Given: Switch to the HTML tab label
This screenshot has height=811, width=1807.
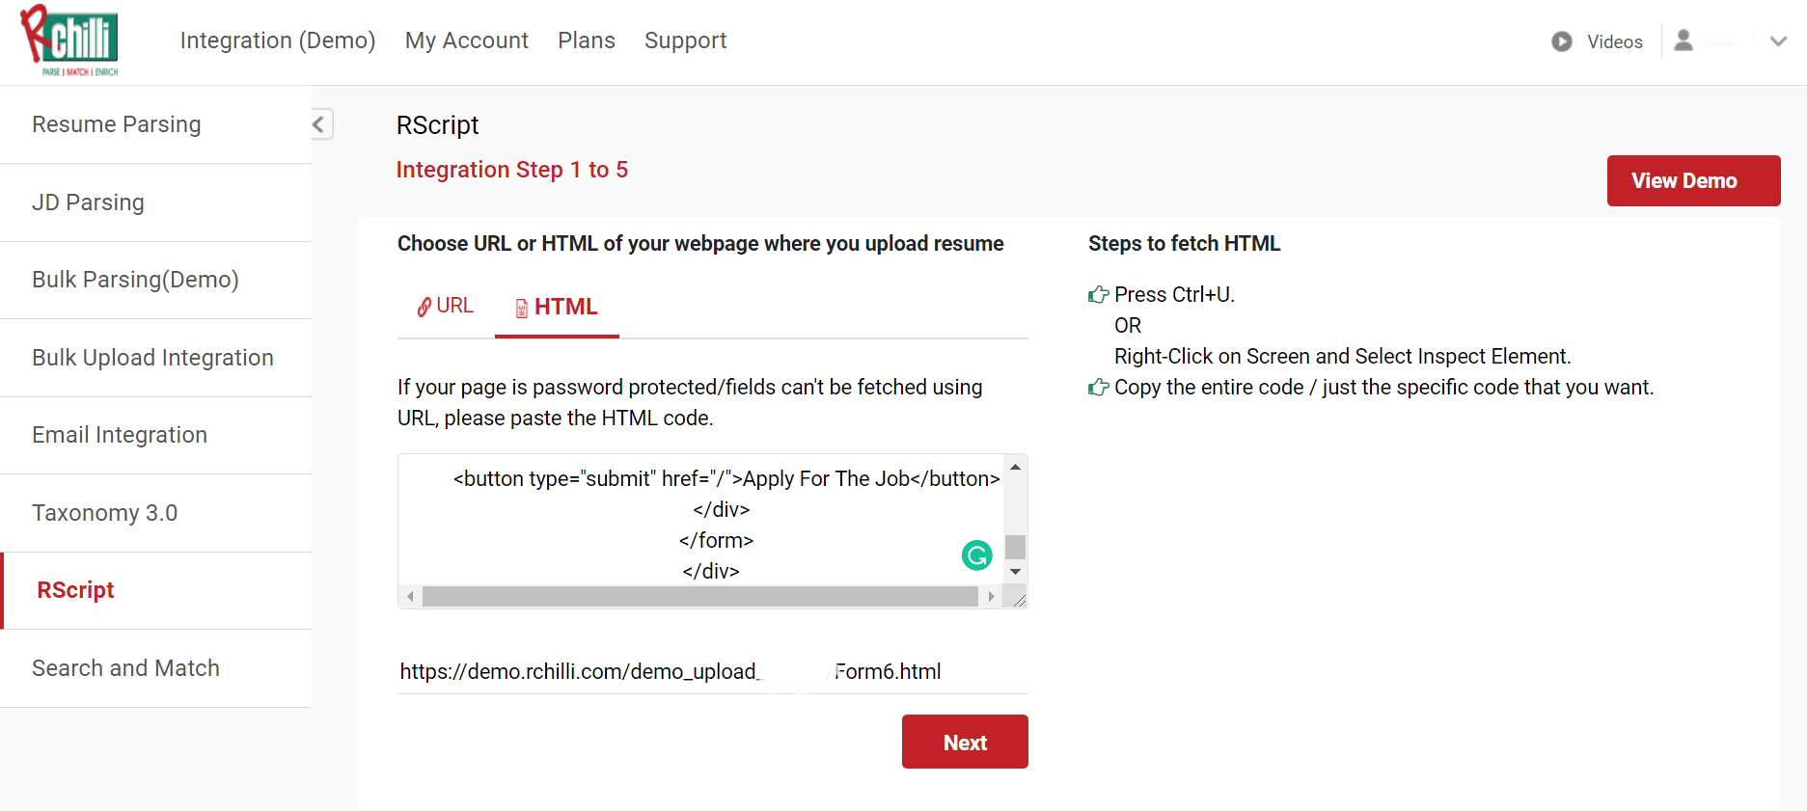Looking at the screenshot, I should pos(566,307).
